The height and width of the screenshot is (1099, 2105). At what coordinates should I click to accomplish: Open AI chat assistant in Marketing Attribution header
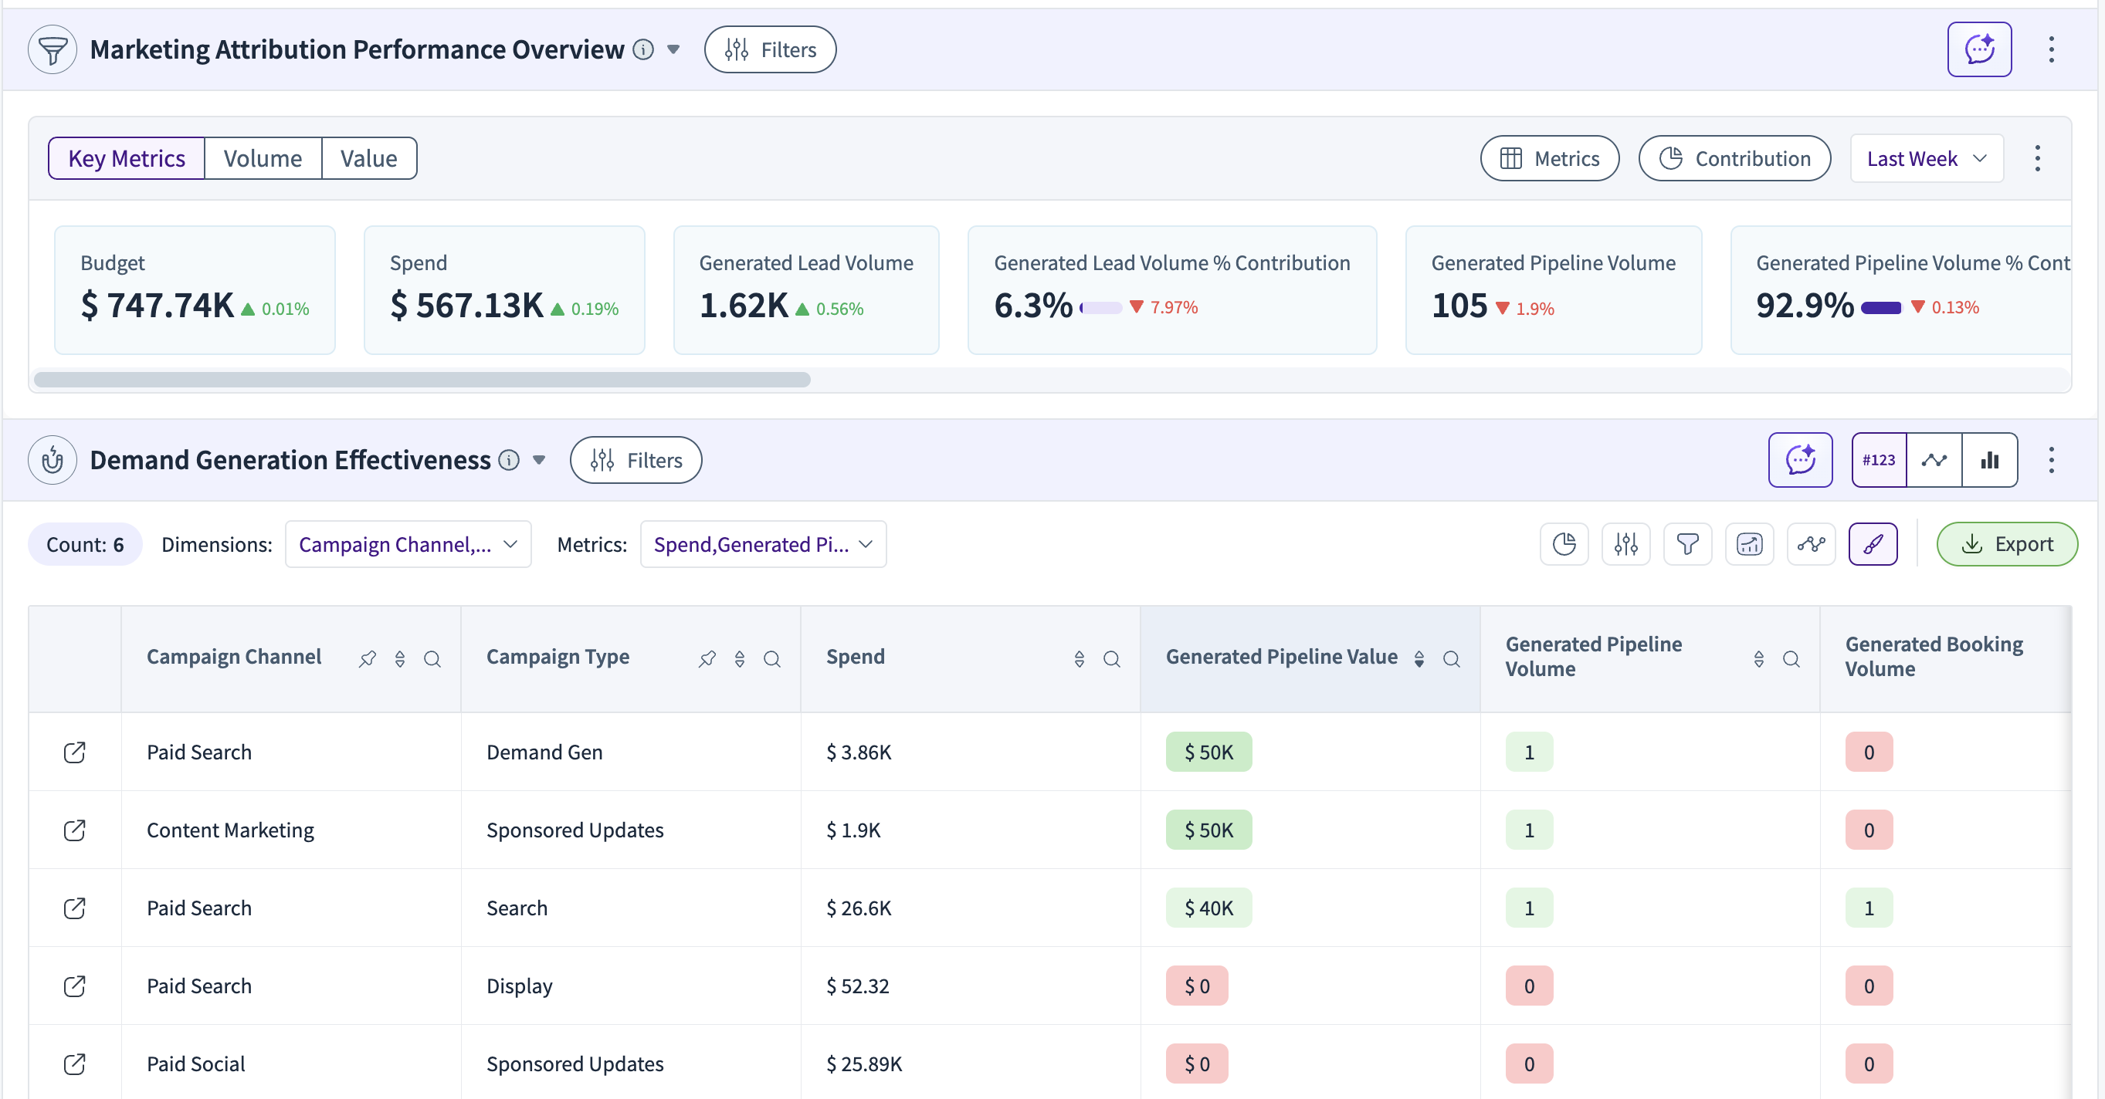[x=1978, y=49]
